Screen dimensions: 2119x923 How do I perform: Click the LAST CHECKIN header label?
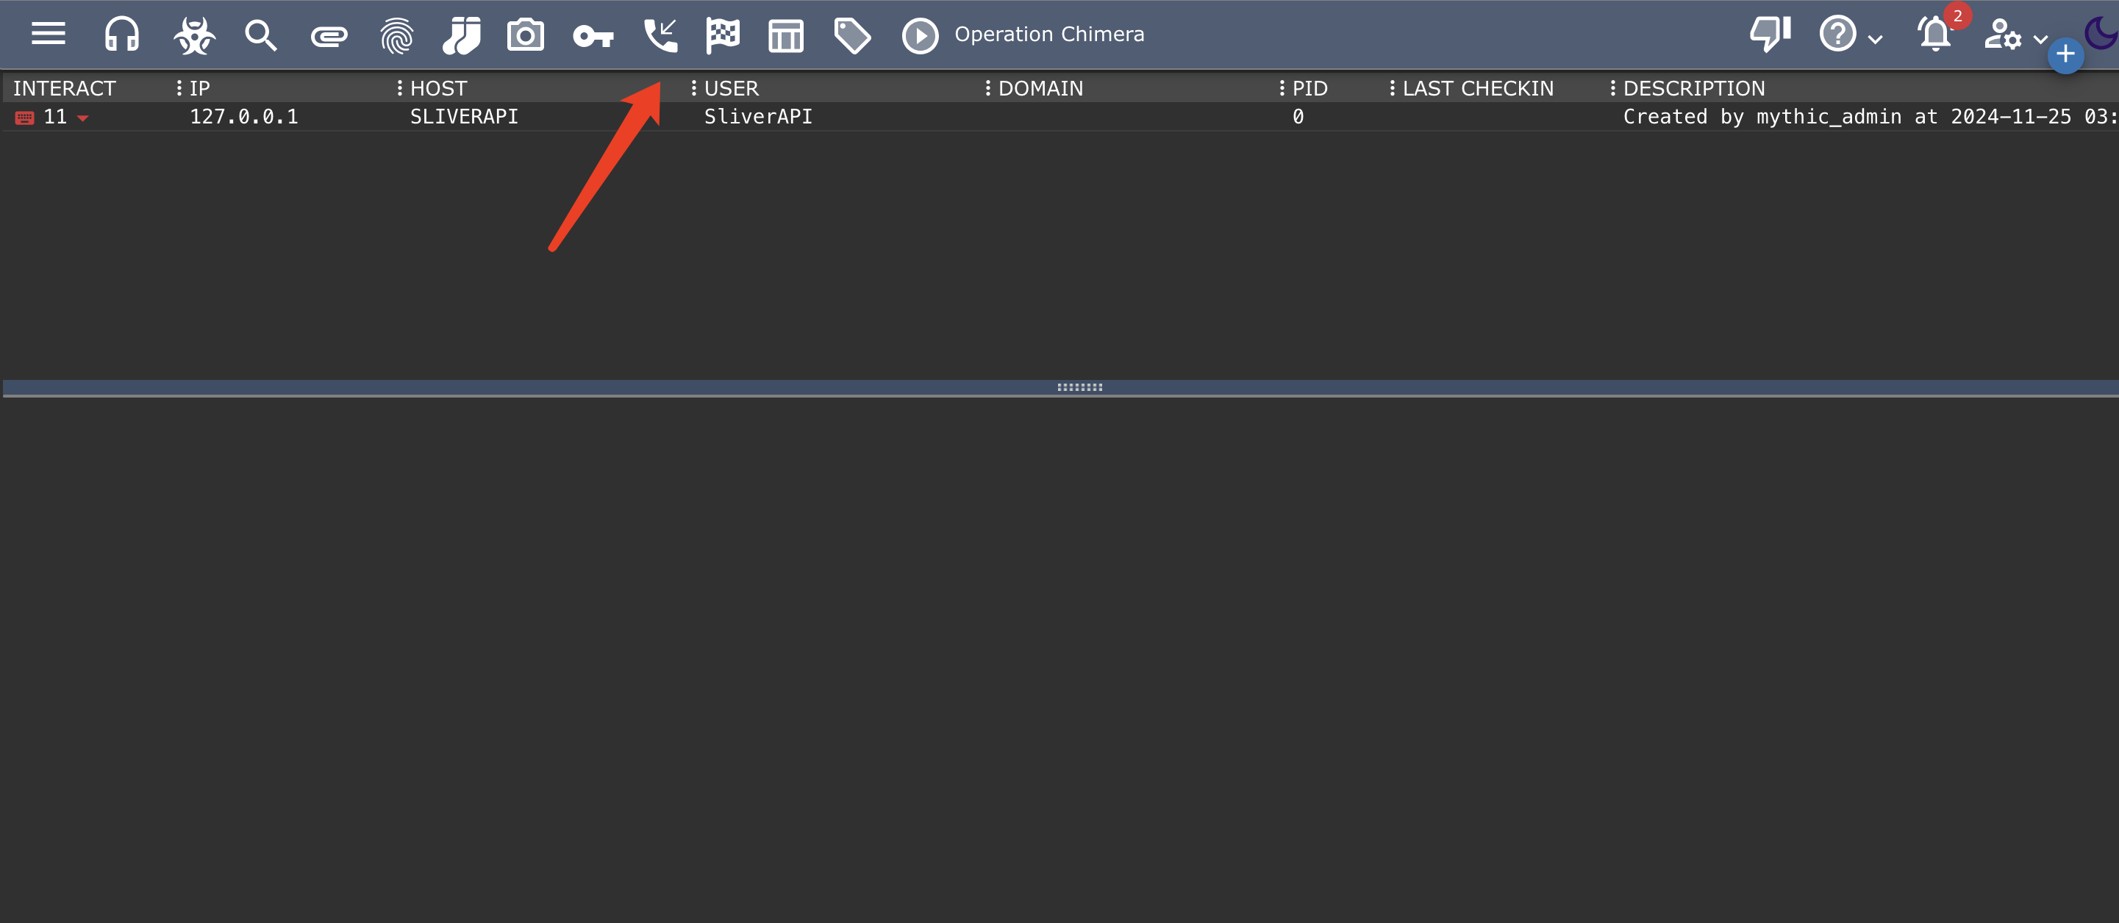point(1478,88)
